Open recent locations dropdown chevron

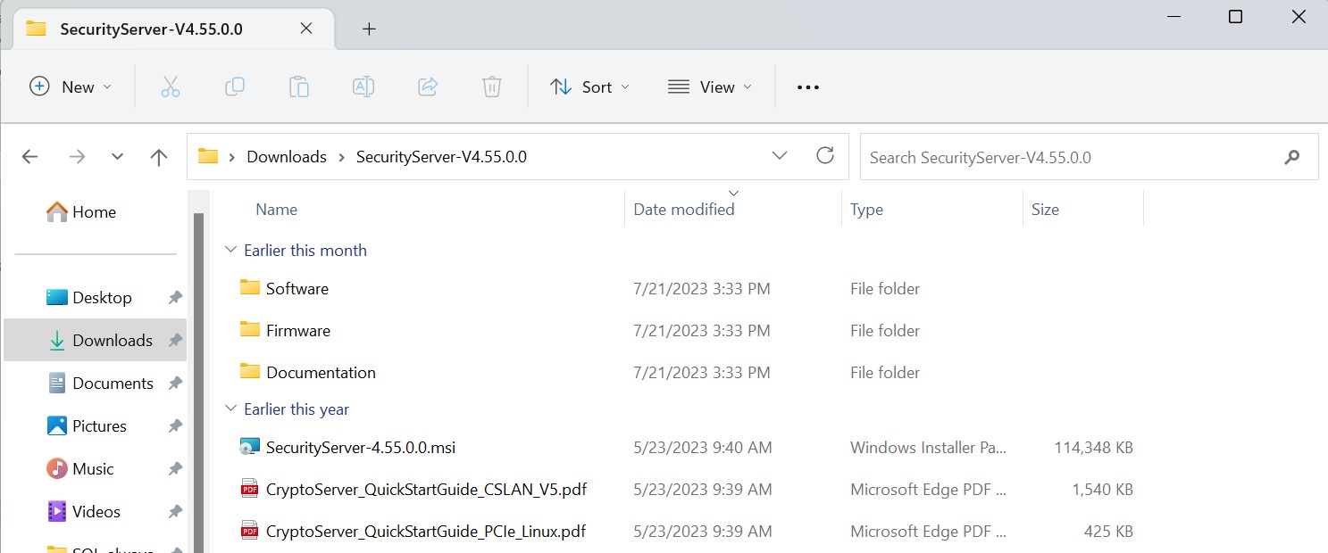(x=117, y=157)
